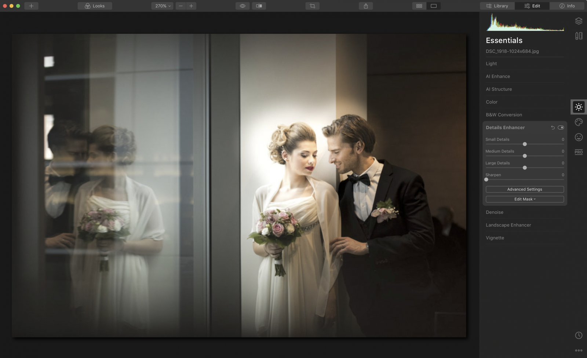Click the Advanced Settings button
The width and height of the screenshot is (587, 358).
[525, 189]
